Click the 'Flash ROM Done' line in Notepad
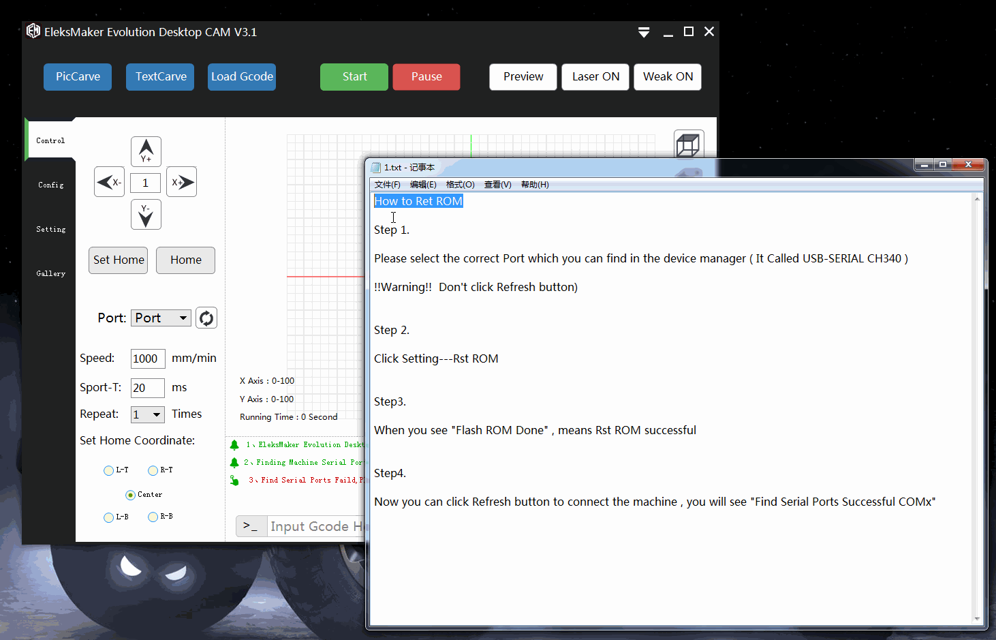This screenshot has height=640, width=996. tap(535, 430)
